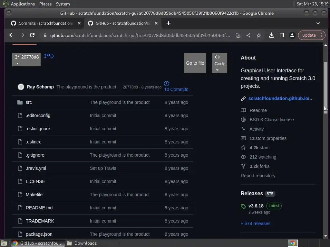Click the Update button in Chrome
The height and width of the screenshot is (247, 330).
tap(309, 35)
